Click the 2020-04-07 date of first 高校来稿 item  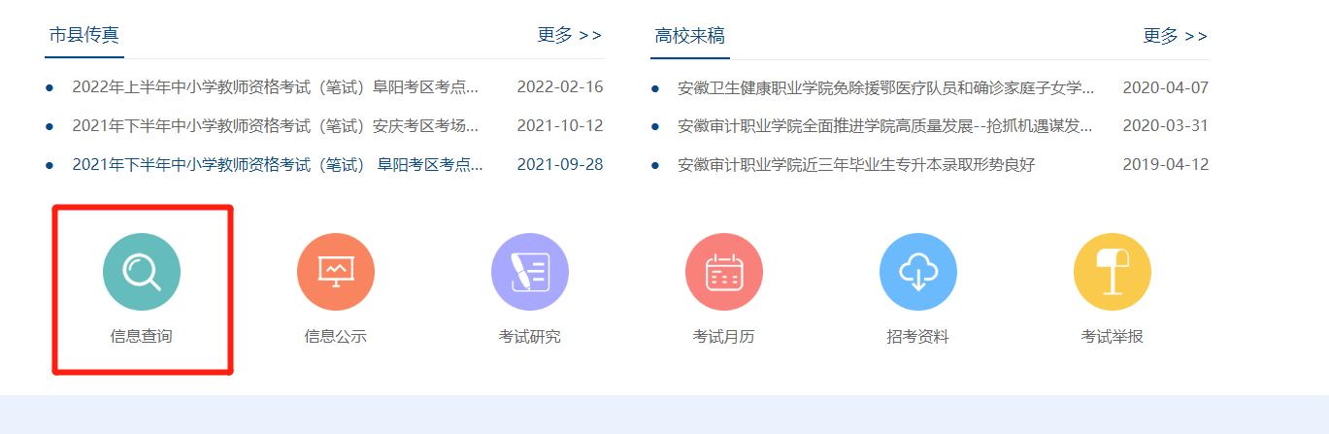(1165, 88)
